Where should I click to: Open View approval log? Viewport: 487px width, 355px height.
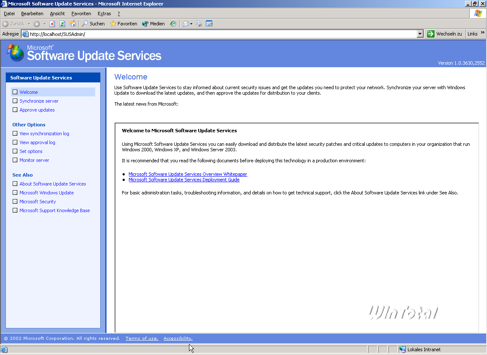pos(37,142)
